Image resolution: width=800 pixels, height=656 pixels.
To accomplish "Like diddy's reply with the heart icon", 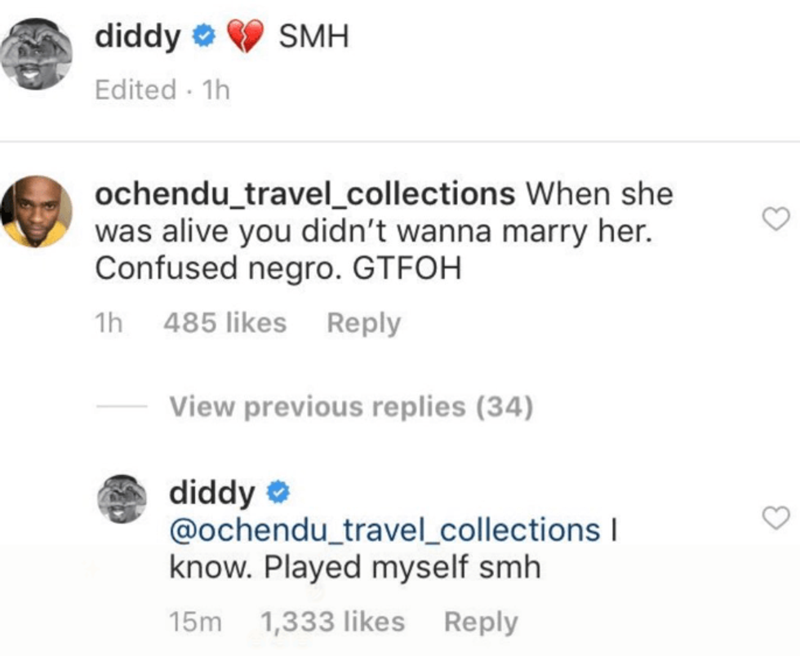I will point(778,516).
